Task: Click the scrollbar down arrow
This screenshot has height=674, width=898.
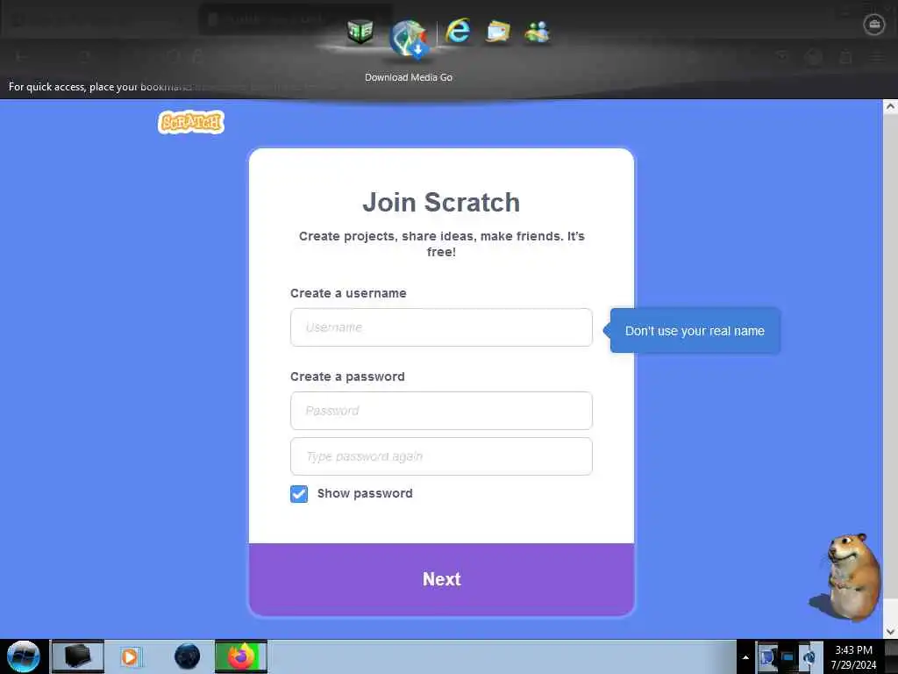Action: tap(890, 632)
